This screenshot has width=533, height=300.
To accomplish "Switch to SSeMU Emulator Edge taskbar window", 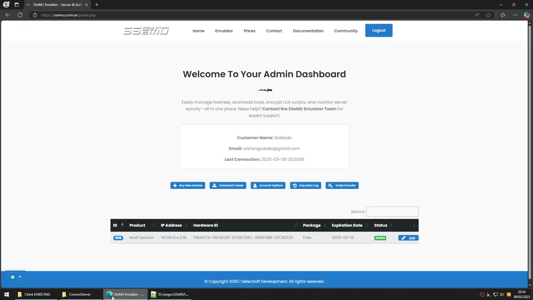I will coord(125,294).
